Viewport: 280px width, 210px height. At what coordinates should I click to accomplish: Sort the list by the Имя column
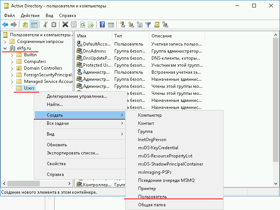point(94,36)
